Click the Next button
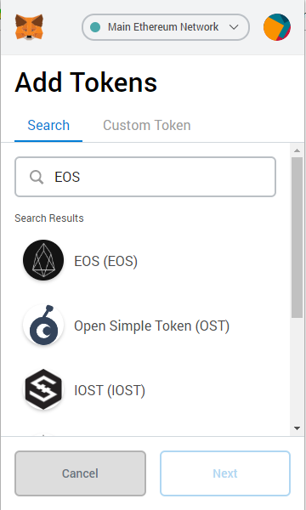 point(225,473)
